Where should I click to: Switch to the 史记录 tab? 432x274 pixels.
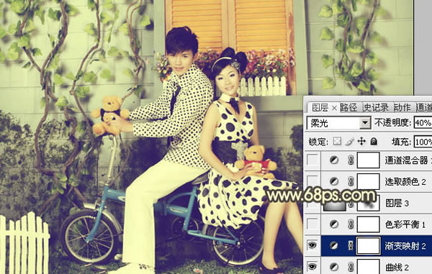(376, 108)
